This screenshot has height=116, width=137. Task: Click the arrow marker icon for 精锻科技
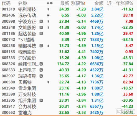coord(48,46)
